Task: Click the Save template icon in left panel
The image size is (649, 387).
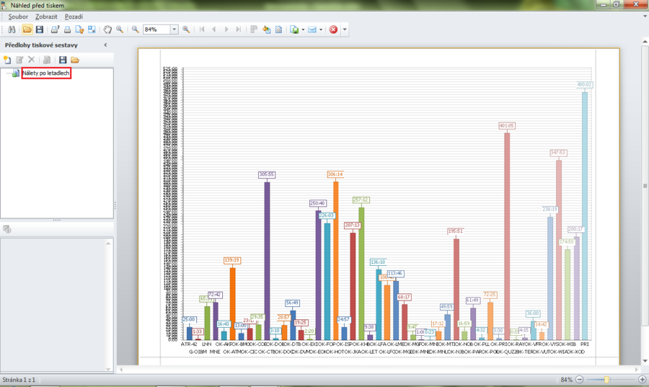Action: [x=63, y=60]
